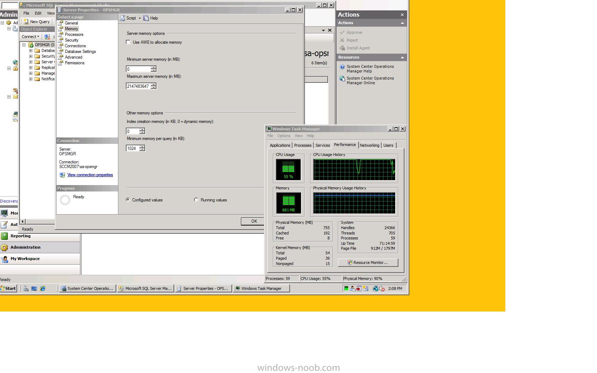Image resolution: width=597 pixels, height=373 pixels.
Task: Open System Center Operations Manager Help link
Action: (x=370, y=69)
